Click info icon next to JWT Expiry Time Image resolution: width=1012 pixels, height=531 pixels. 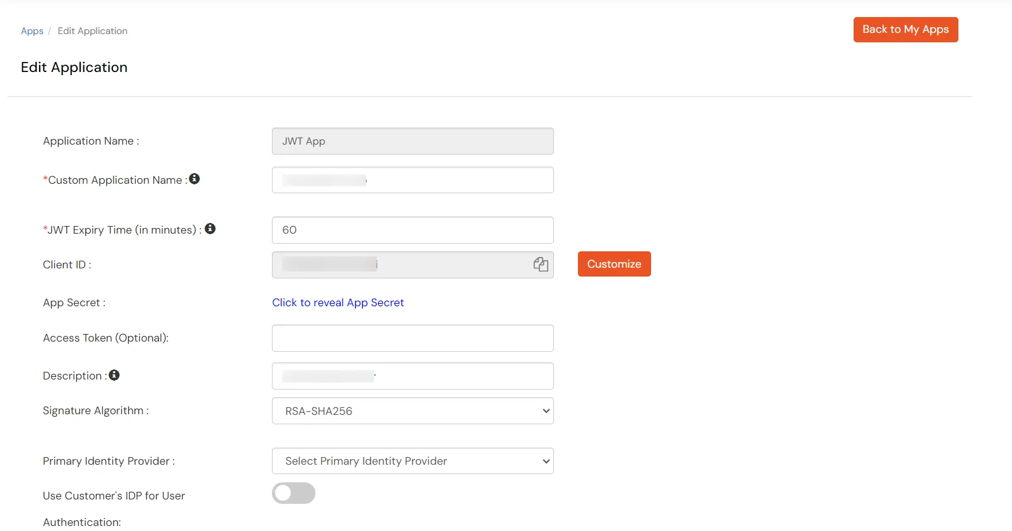(210, 229)
